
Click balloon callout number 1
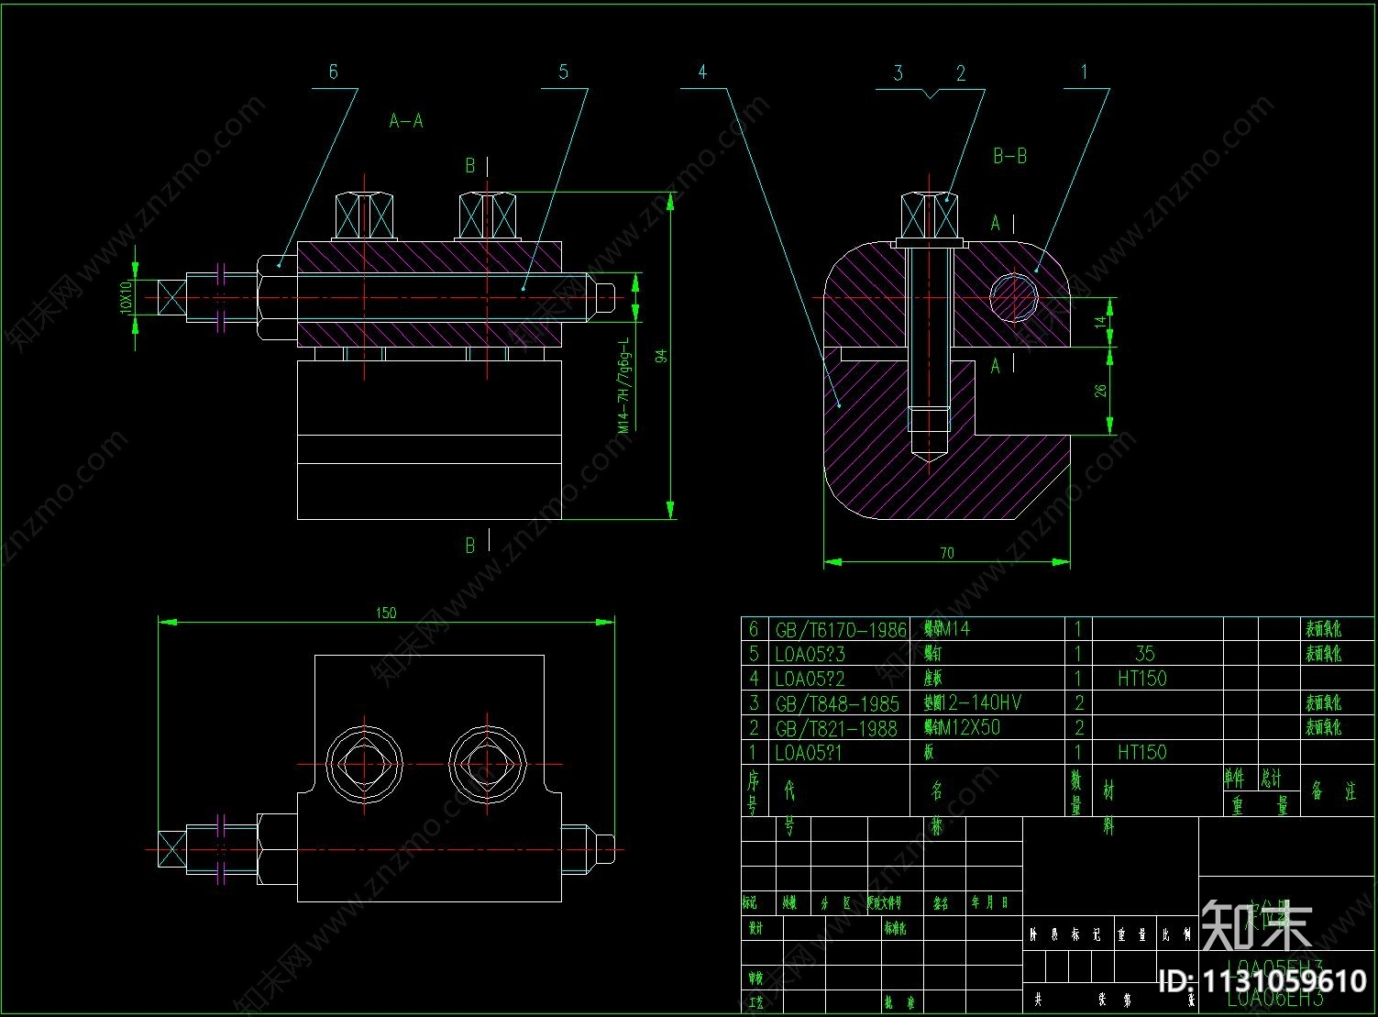point(1085,72)
